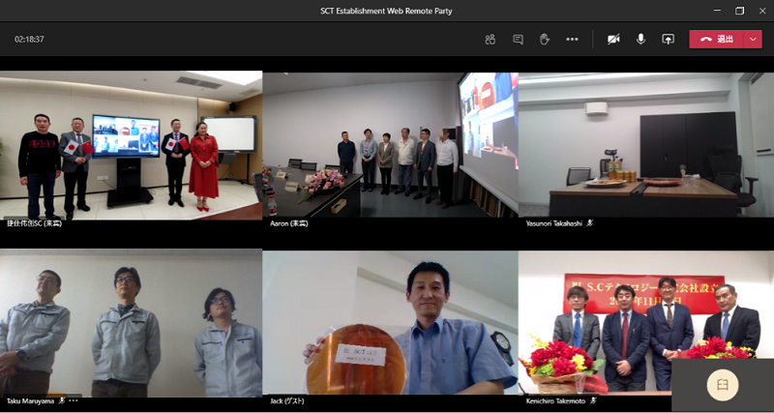
Task: Open the share content tray
Action: pos(668,40)
